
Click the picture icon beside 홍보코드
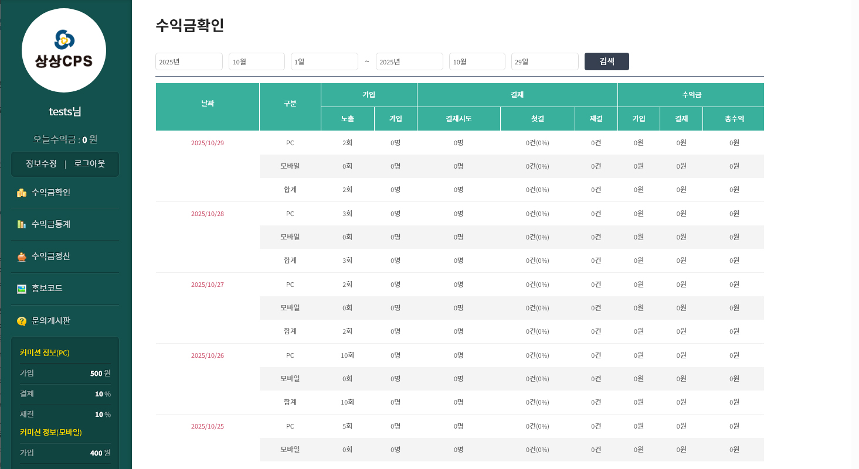[x=22, y=289]
